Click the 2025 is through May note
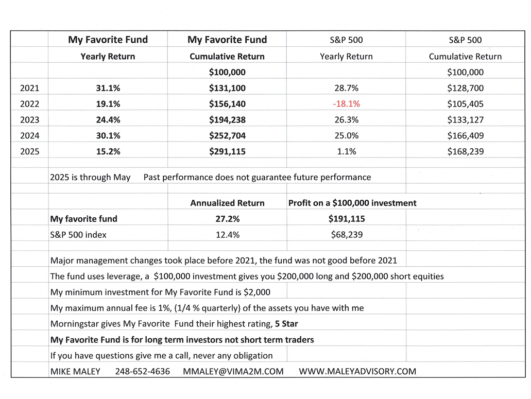531x399 pixels. click(x=90, y=177)
